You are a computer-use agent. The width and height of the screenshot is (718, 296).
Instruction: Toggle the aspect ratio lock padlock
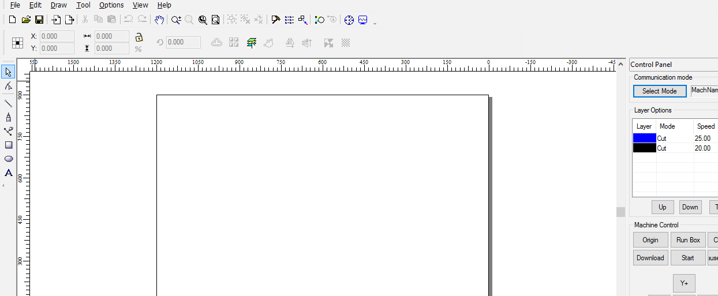(139, 37)
